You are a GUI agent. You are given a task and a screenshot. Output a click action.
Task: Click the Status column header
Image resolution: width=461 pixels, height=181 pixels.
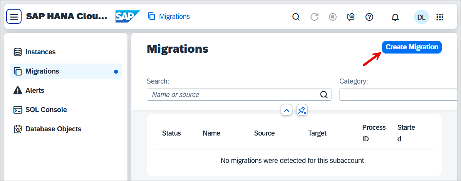click(171, 133)
